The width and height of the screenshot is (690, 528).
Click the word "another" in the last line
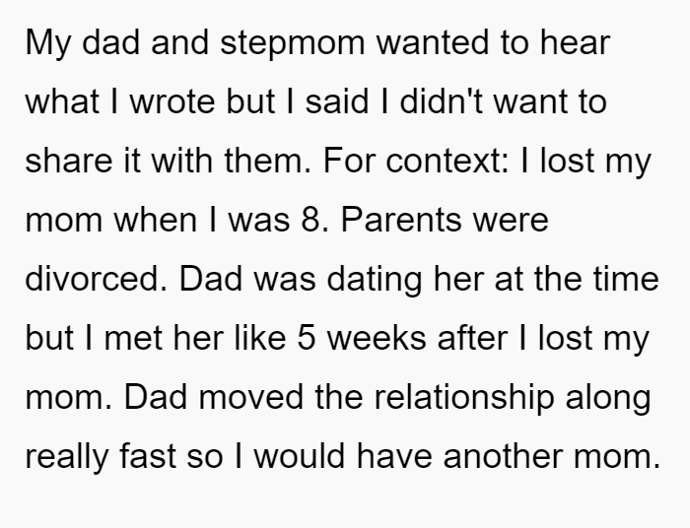[x=503, y=455]
